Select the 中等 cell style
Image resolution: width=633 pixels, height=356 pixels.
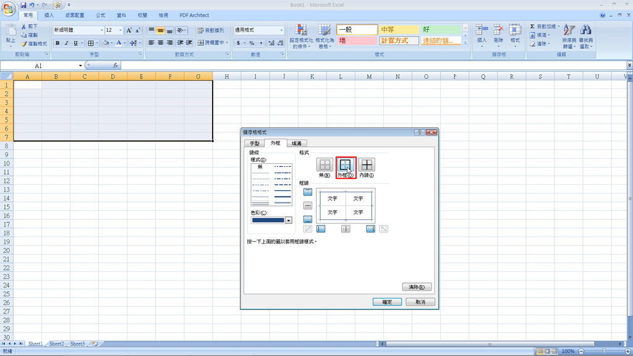coord(399,30)
